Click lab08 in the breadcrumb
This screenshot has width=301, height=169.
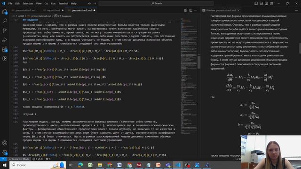21,16
